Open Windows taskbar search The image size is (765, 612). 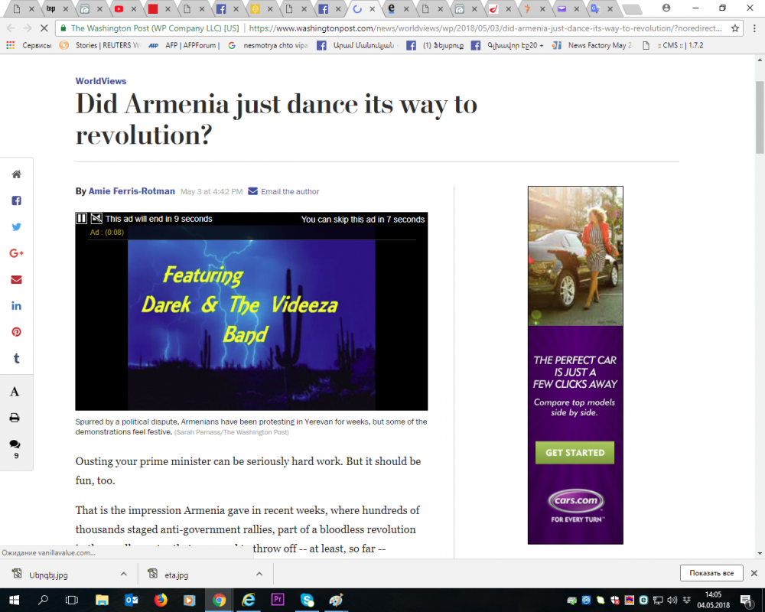pyautogui.click(x=43, y=600)
